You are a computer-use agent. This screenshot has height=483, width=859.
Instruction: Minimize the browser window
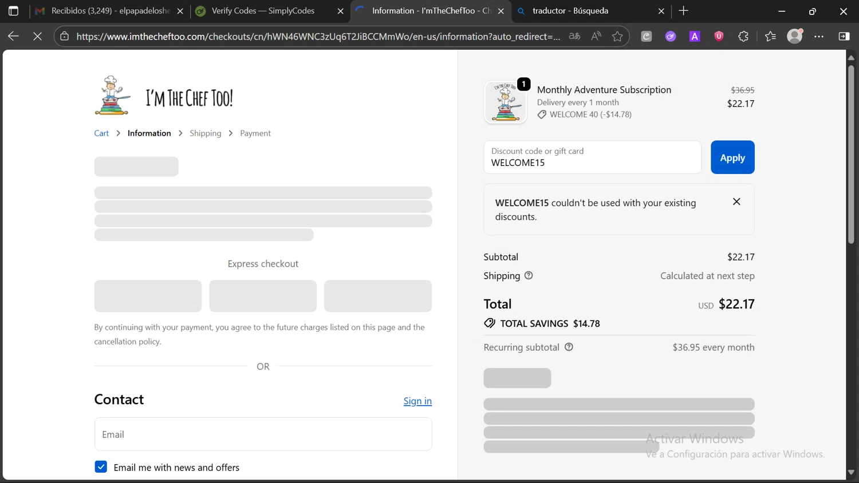point(782,11)
